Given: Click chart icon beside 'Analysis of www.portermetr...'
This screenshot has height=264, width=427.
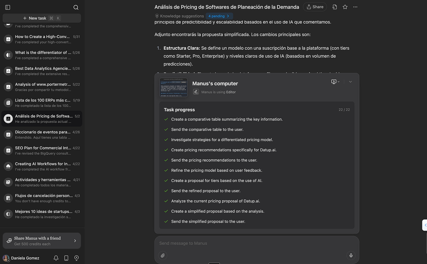Looking at the screenshot, I should (x=8, y=87).
